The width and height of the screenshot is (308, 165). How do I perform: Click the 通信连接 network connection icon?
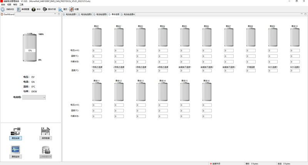pos(16,132)
